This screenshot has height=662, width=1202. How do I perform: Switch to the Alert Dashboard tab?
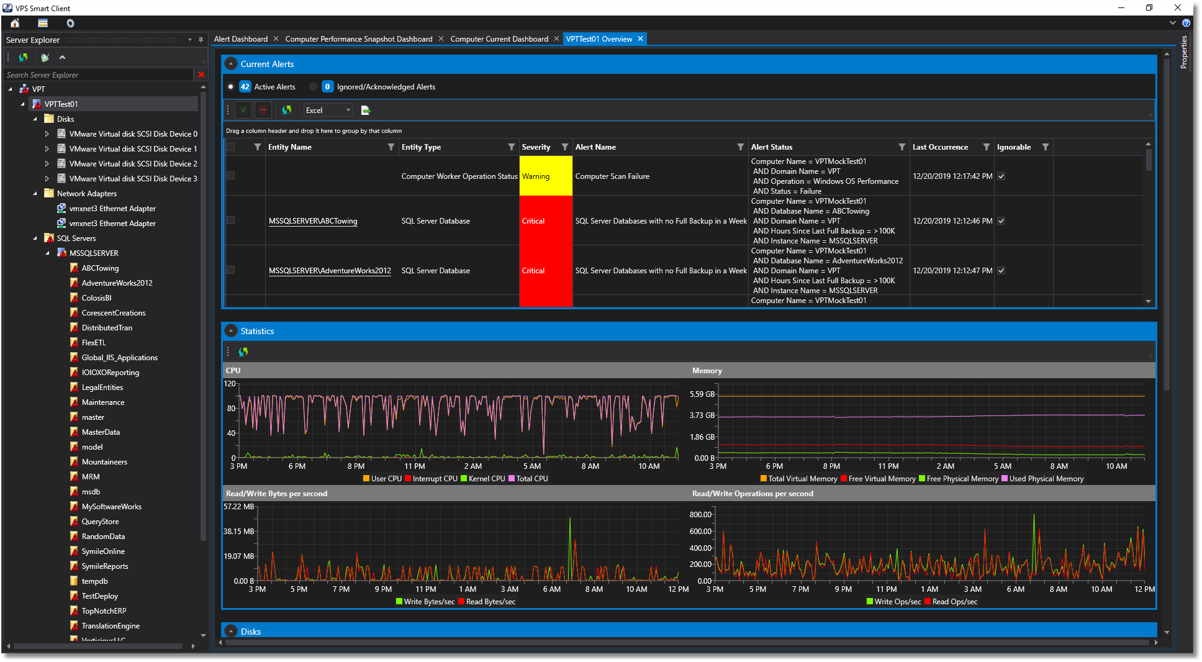(x=242, y=39)
